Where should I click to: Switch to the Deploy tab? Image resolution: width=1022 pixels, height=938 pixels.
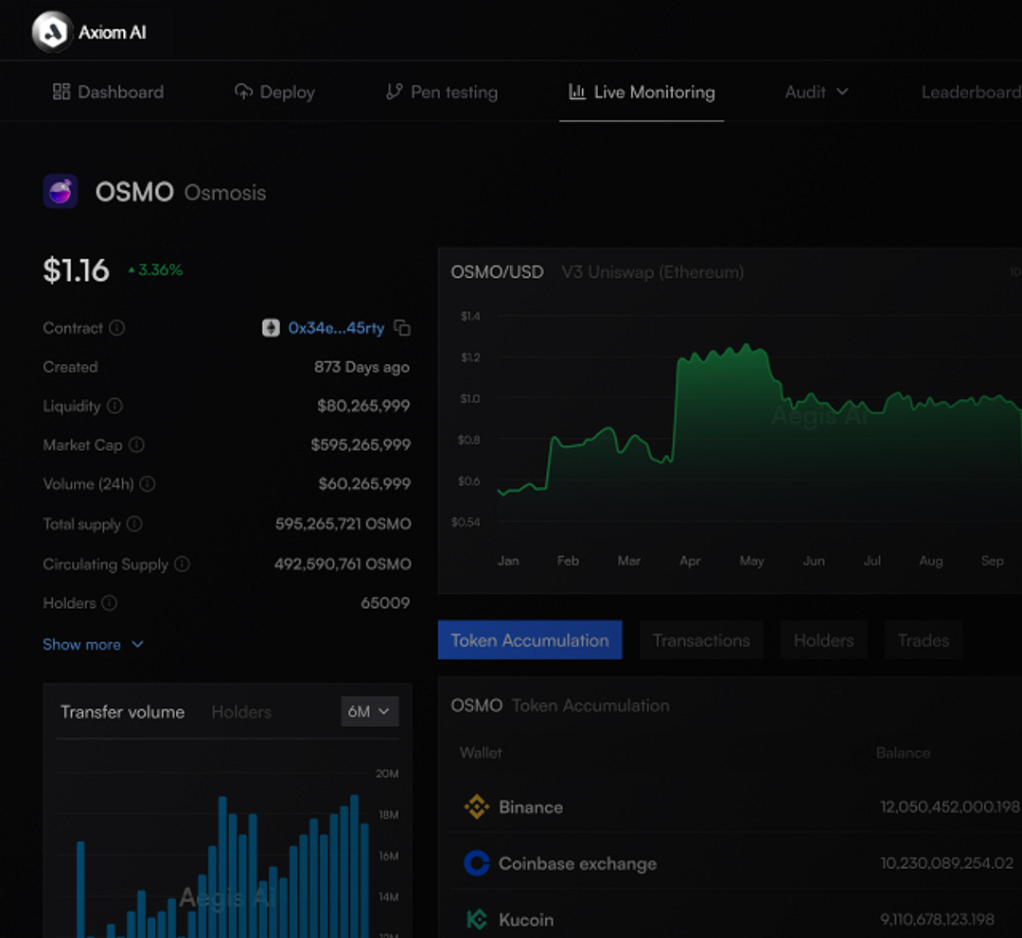[x=274, y=92]
